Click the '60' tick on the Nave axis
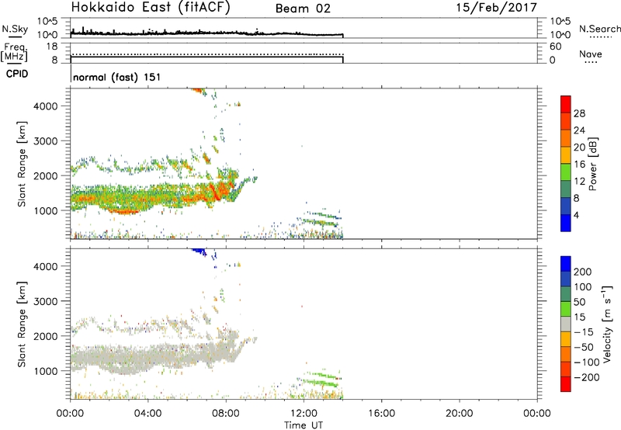 pos(555,47)
